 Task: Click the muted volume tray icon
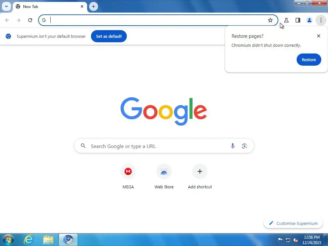(x=296, y=240)
